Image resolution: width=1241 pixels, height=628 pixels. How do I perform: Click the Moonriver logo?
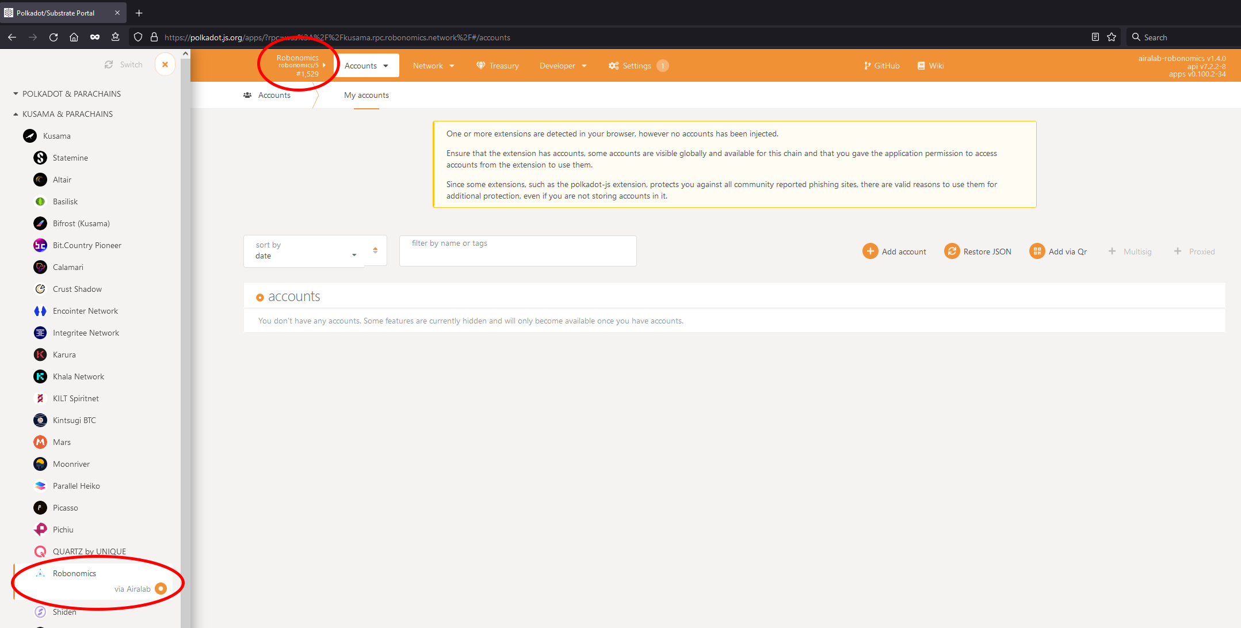point(40,464)
